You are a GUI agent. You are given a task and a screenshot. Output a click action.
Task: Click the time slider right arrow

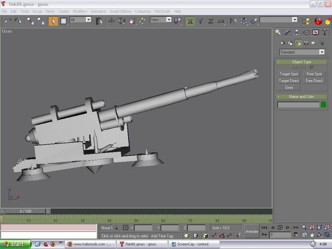(x=48, y=211)
